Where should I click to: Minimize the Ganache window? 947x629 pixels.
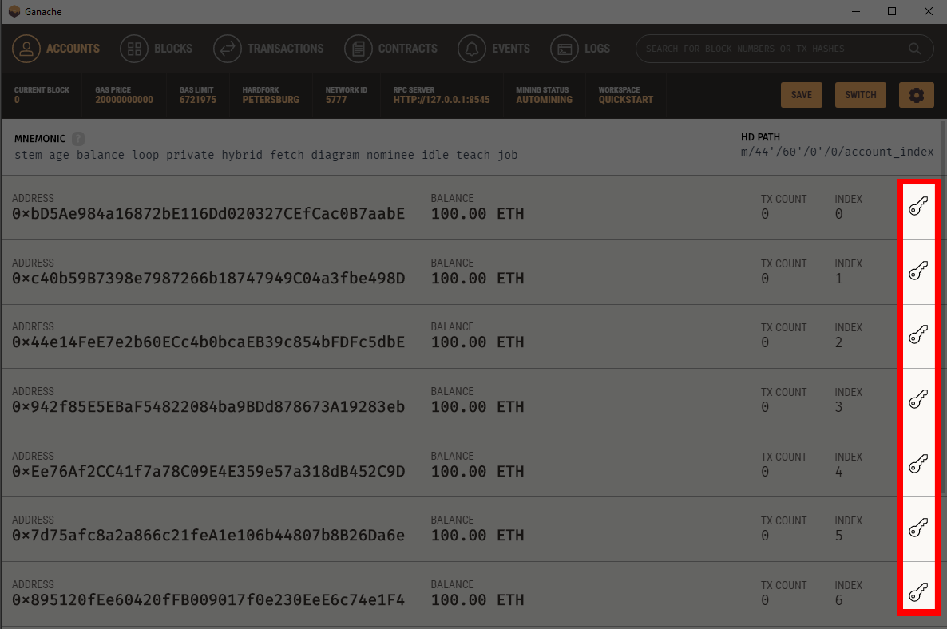click(856, 11)
